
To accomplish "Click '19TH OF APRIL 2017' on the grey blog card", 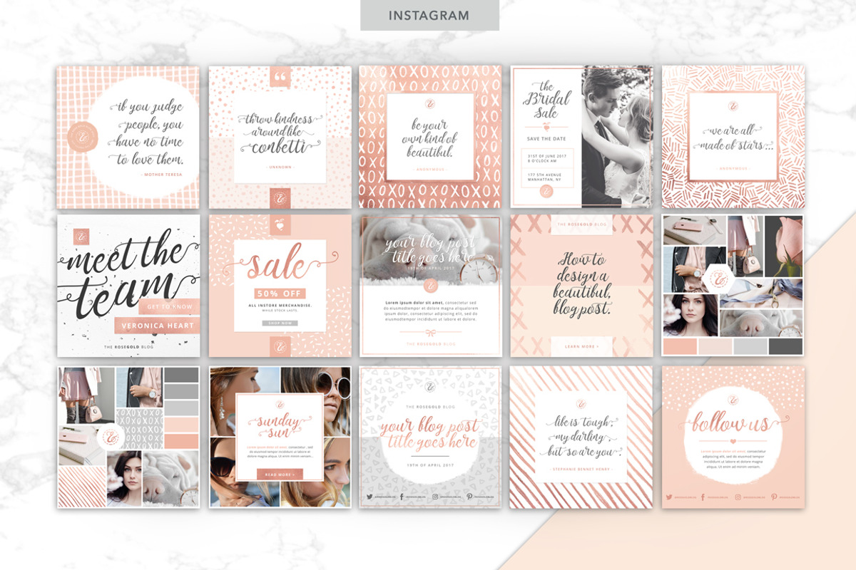I will pyautogui.click(x=430, y=465).
